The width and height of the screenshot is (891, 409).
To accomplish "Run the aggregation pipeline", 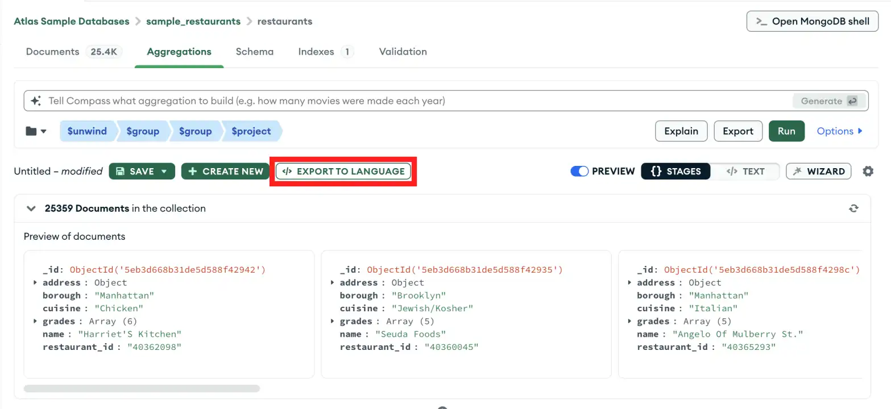I will pos(786,131).
